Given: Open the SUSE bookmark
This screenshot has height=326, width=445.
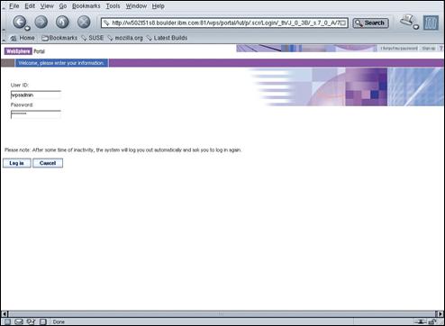Looking at the screenshot, I should (x=93, y=38).
